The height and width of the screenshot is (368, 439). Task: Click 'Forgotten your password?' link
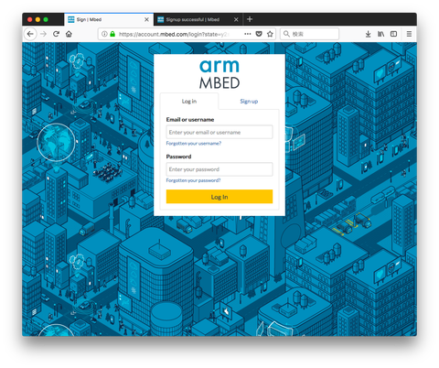(x=193, y=180)
